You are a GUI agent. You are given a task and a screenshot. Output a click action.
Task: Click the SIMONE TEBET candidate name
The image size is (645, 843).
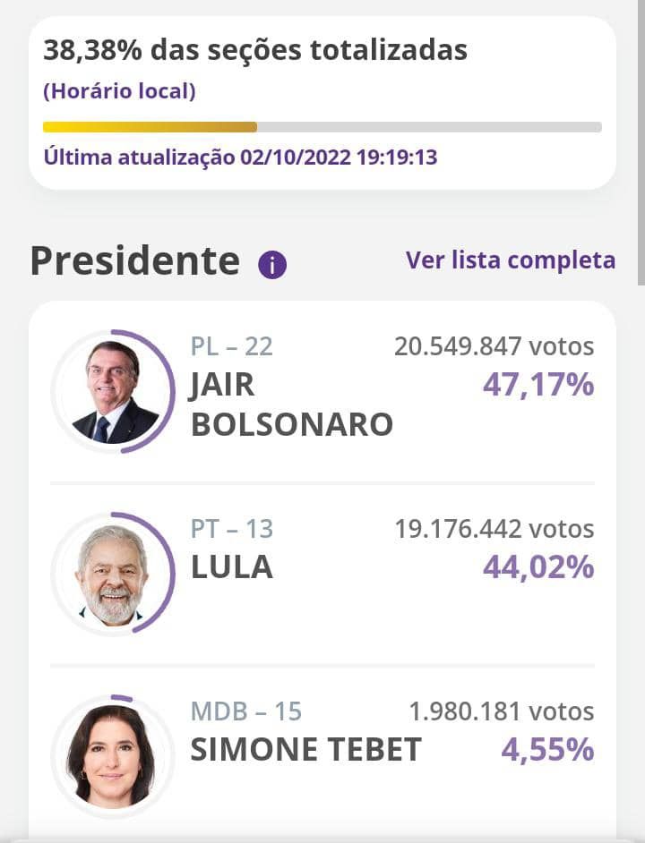coord(305,750)
